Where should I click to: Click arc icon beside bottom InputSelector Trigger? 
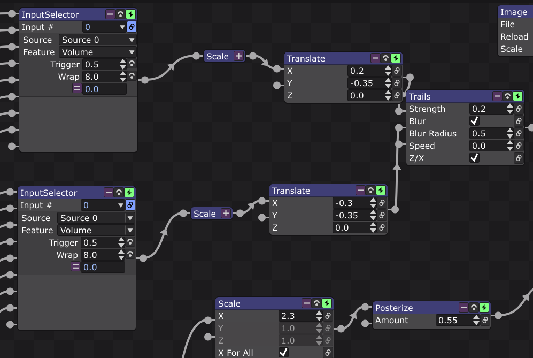click(130, 242)
